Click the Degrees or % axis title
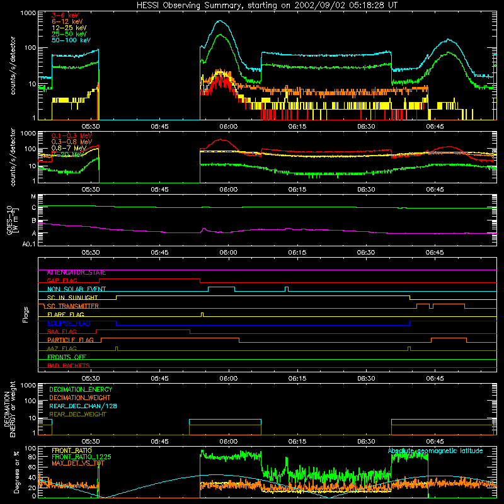The width and height of the screenshot is (504, 504). (x=16, y=472)
